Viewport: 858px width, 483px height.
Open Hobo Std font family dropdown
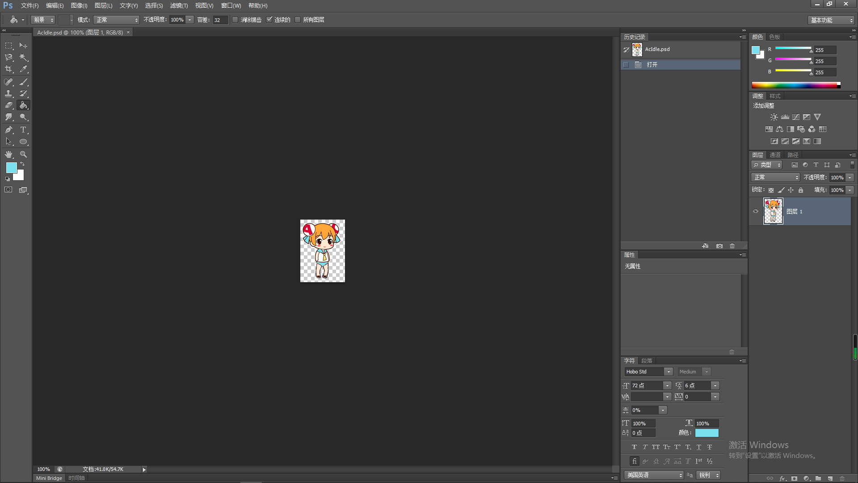coord(668,372)
